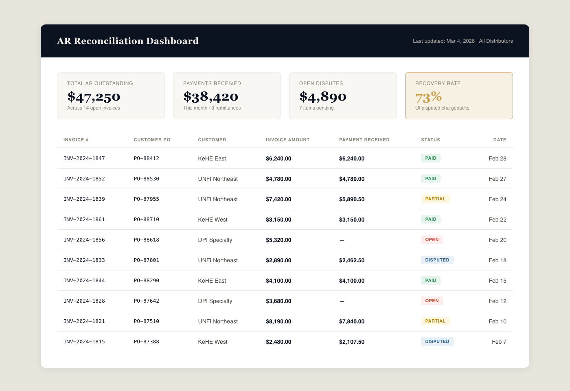Click the AR Reconciliation Dashboard title

point(128,41)
